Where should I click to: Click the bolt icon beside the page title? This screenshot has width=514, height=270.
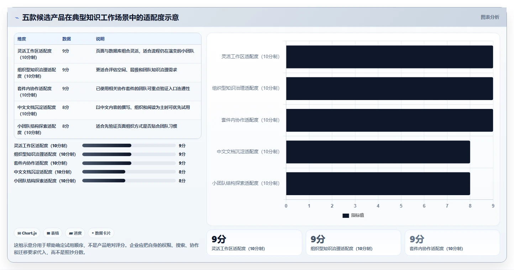(x=17, y=18)
